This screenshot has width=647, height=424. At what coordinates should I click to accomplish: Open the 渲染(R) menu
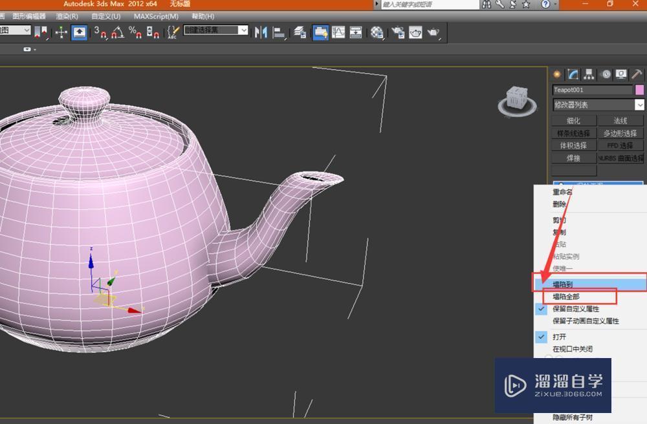(67, 16)
